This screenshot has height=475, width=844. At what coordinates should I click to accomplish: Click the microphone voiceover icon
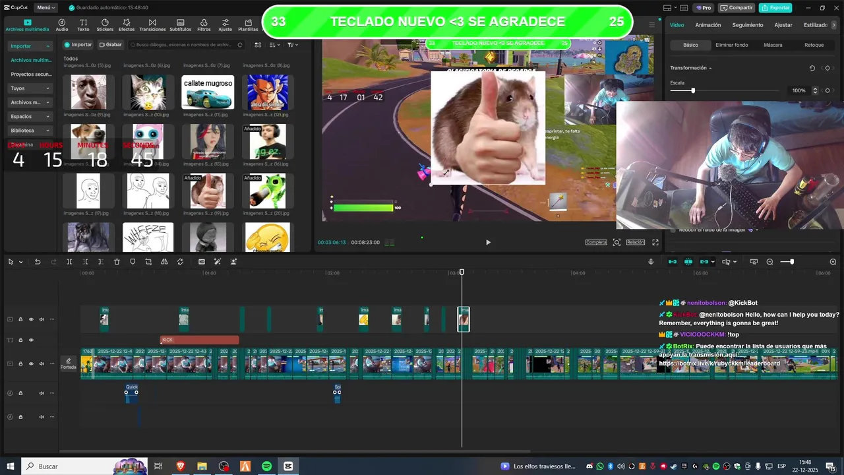coord(651,262)
